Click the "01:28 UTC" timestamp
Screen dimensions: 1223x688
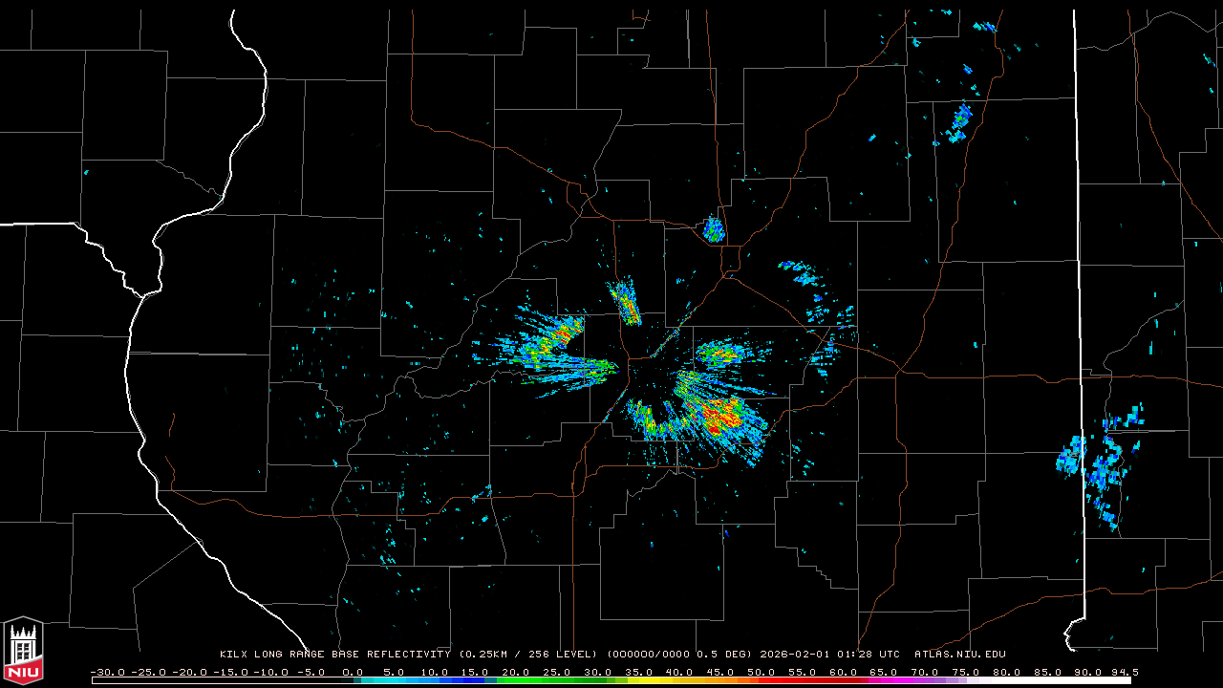[869, 655]
